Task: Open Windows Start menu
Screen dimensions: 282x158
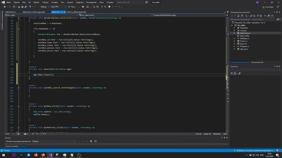Action: click(4, 155)
